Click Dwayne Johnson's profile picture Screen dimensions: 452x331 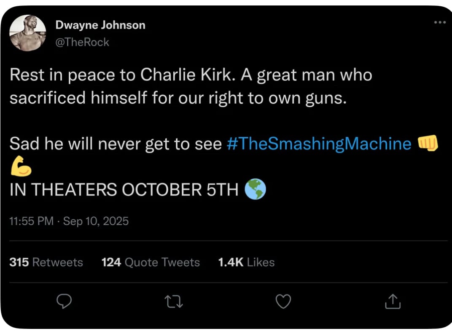[28, 33]
